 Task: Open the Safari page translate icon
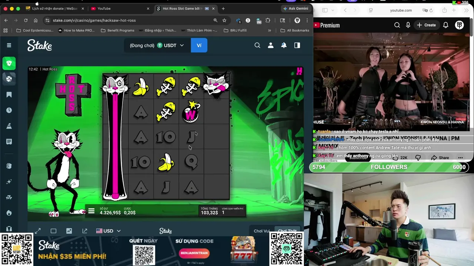(425, 10)
